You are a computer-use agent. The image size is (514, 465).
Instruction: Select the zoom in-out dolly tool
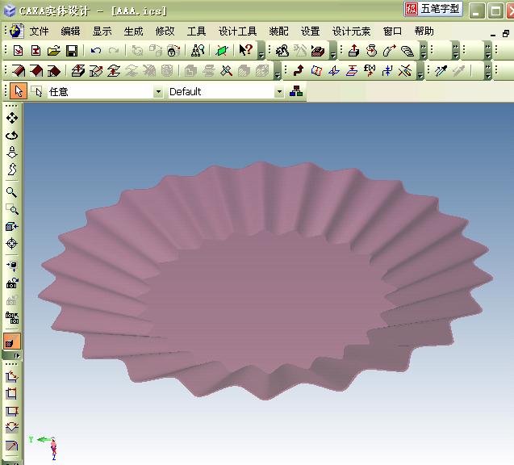(x=12, y=153)
